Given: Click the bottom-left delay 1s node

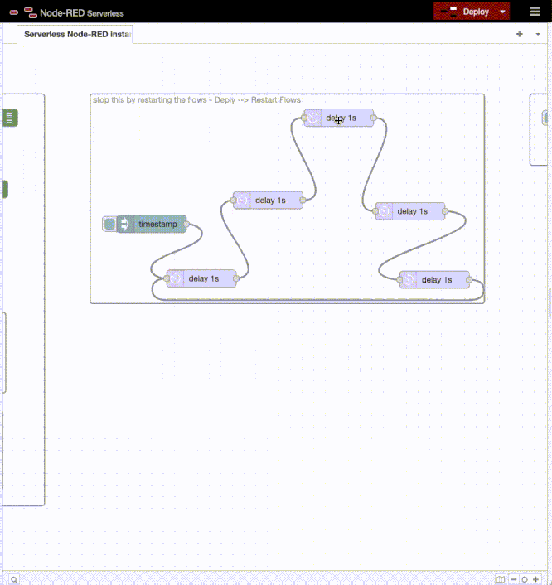Looking at the screenshot, I should click(x=203, y=278).
